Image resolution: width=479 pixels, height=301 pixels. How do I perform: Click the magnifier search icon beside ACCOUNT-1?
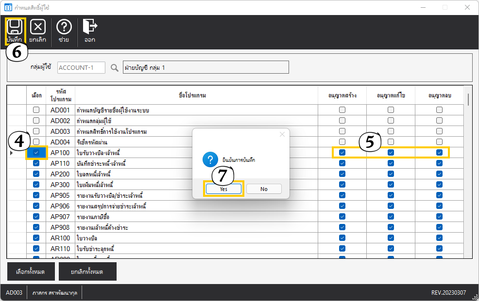(x=115, y=68)
